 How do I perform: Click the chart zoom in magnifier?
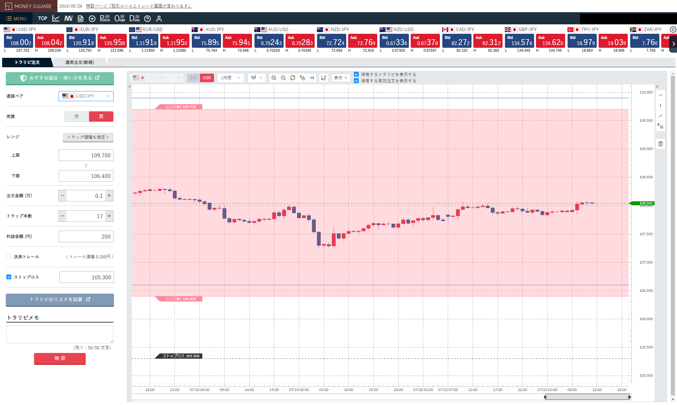[x=274, y=78]
